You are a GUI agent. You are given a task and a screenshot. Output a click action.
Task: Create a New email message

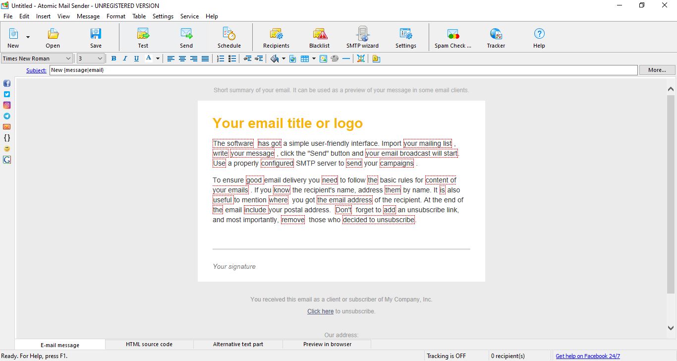point(13,38)
